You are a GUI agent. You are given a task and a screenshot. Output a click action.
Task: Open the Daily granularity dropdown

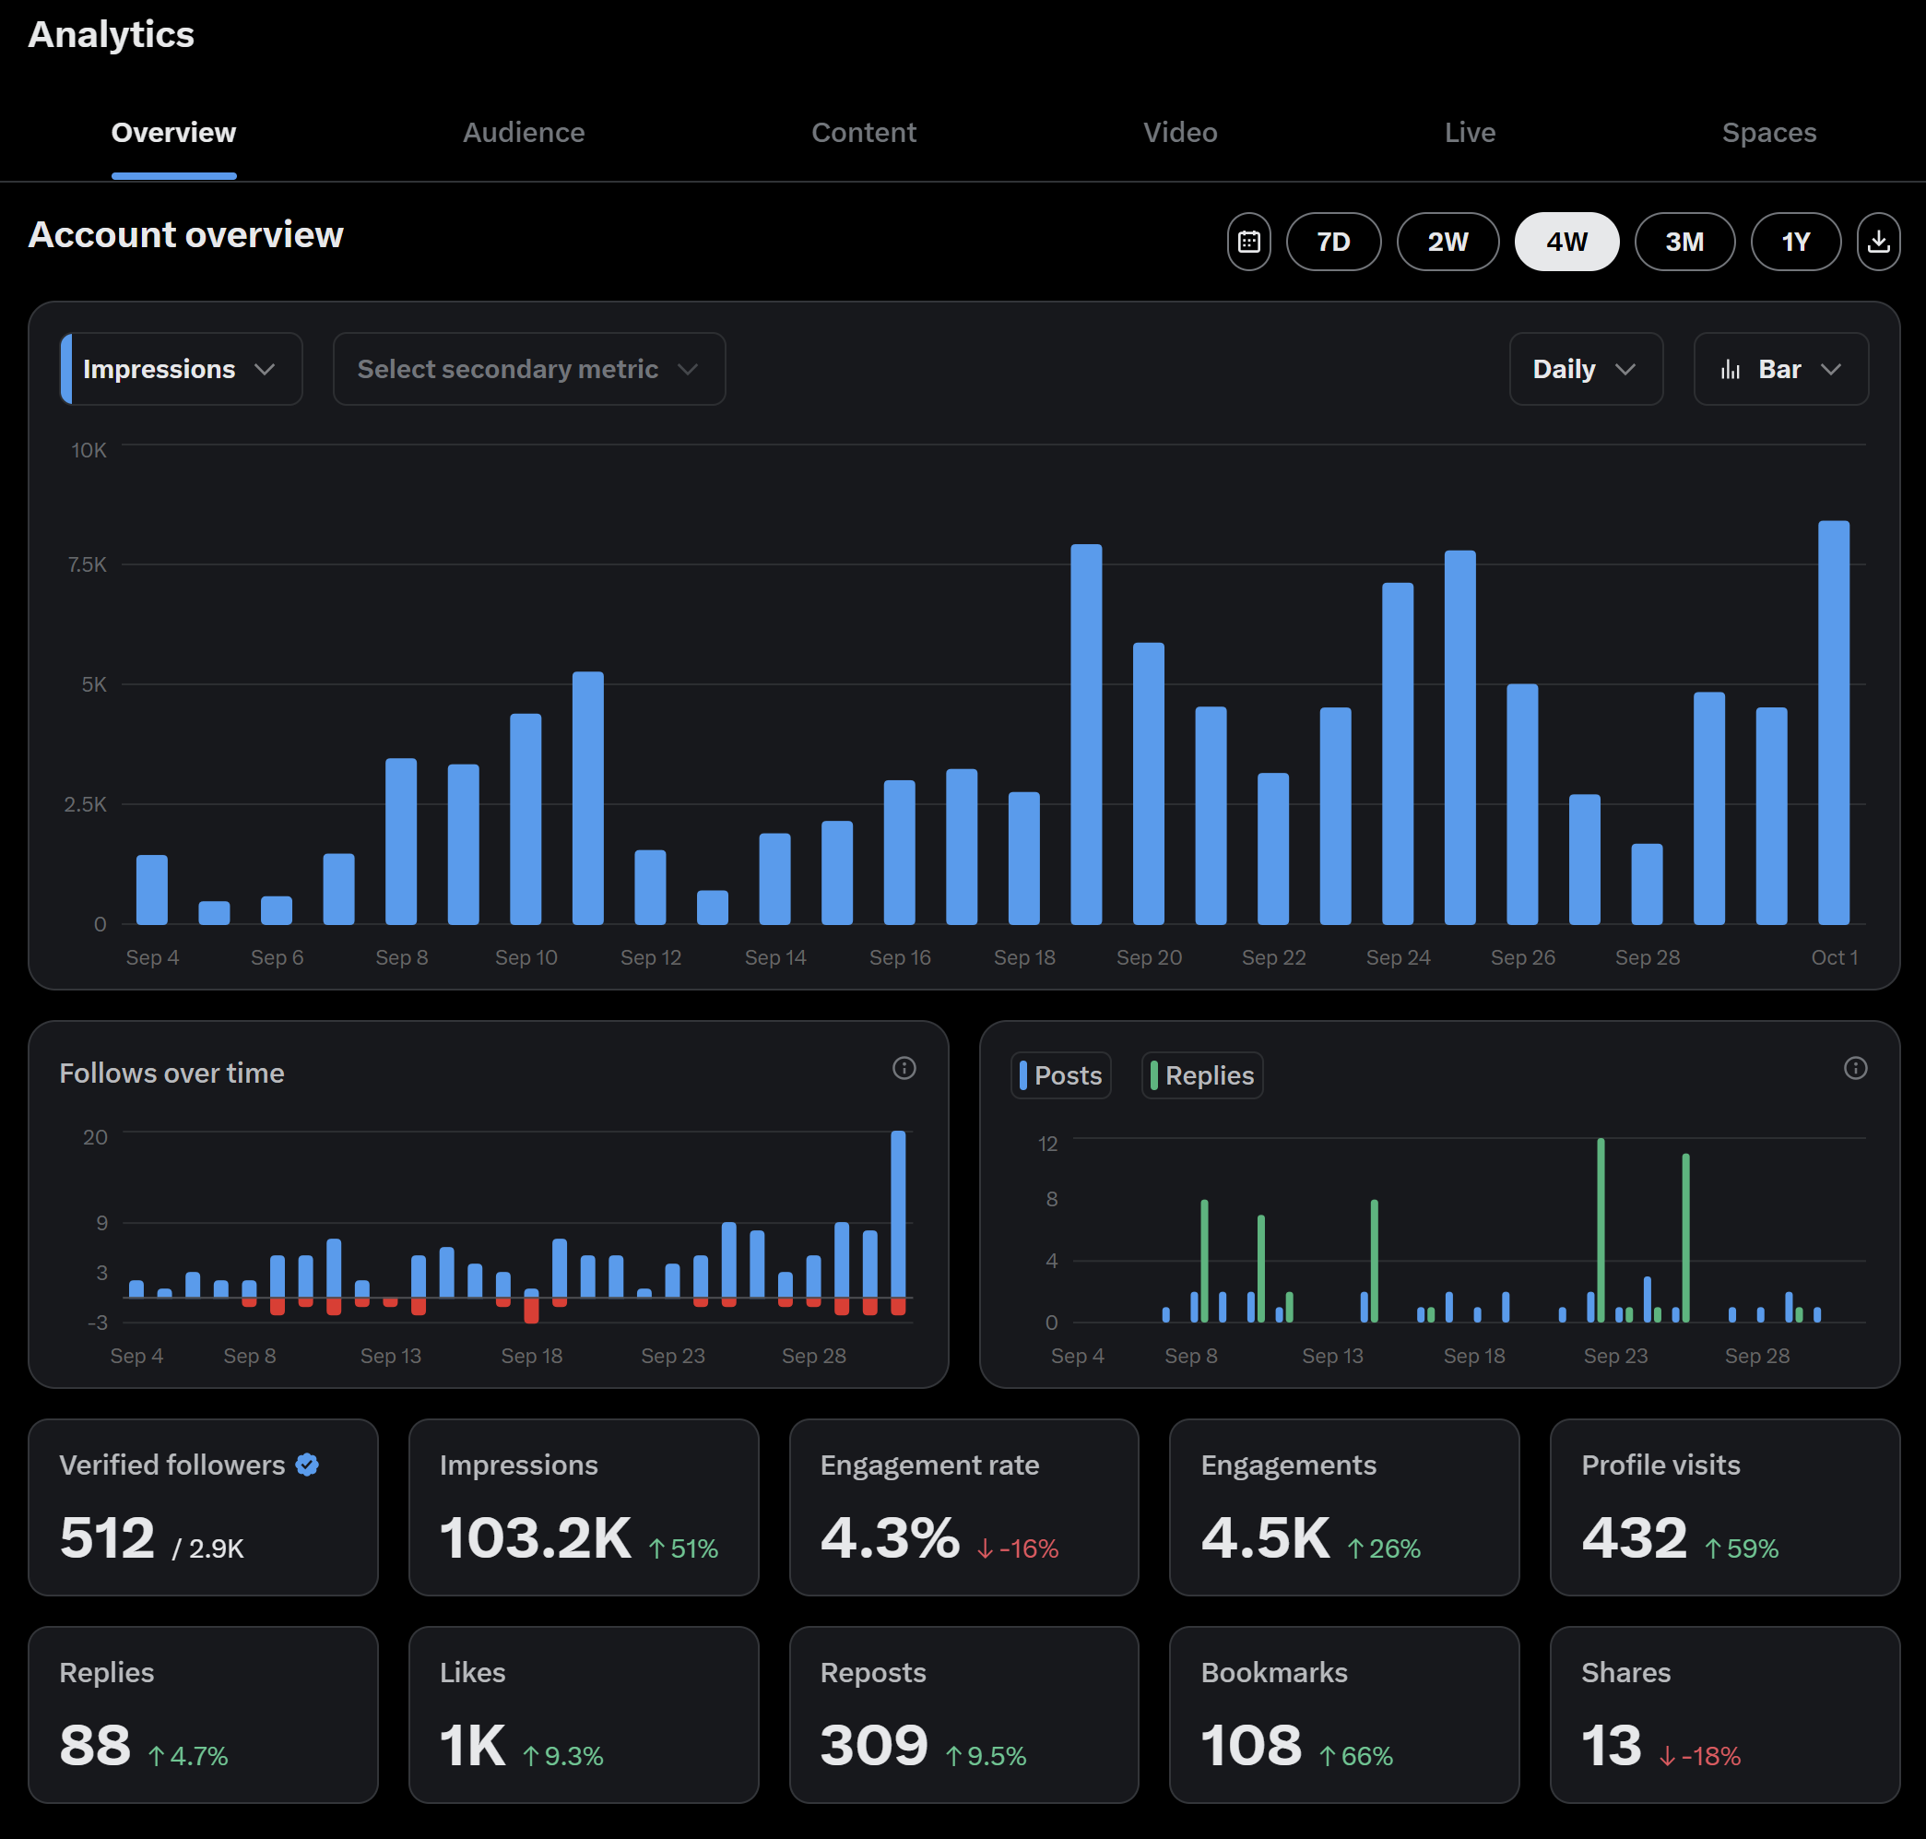point(1584,370)
